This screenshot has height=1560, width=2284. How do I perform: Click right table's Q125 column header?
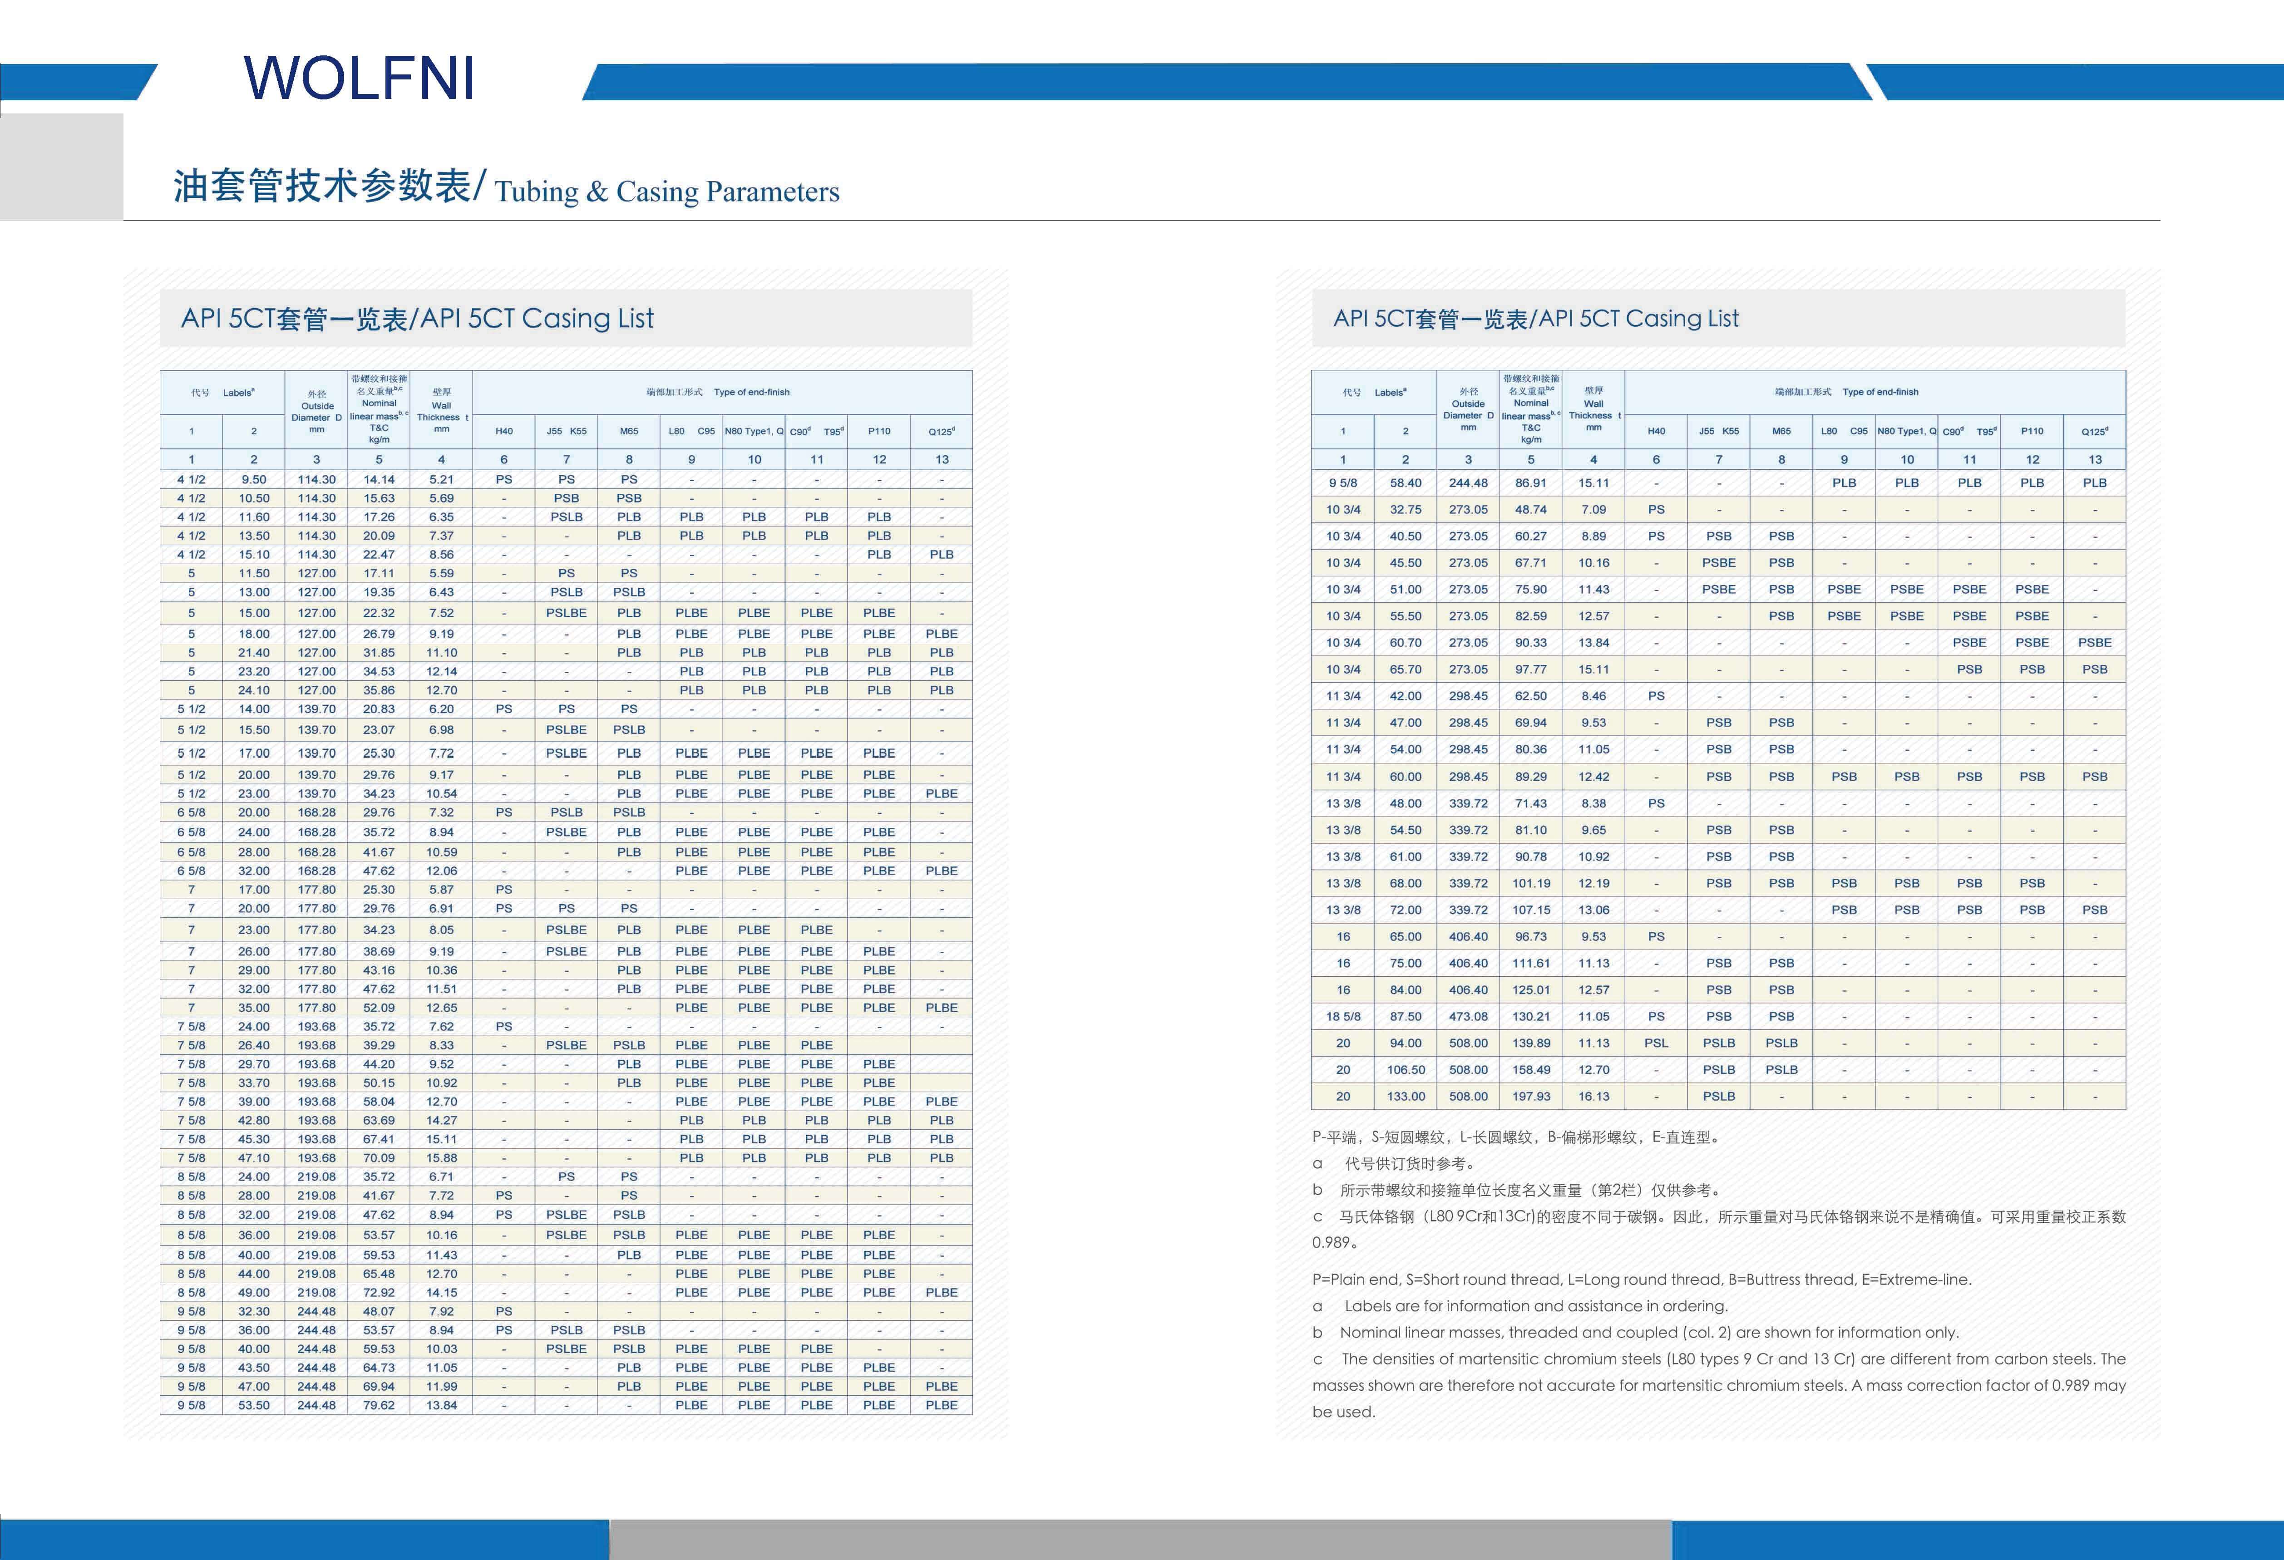2094,431
